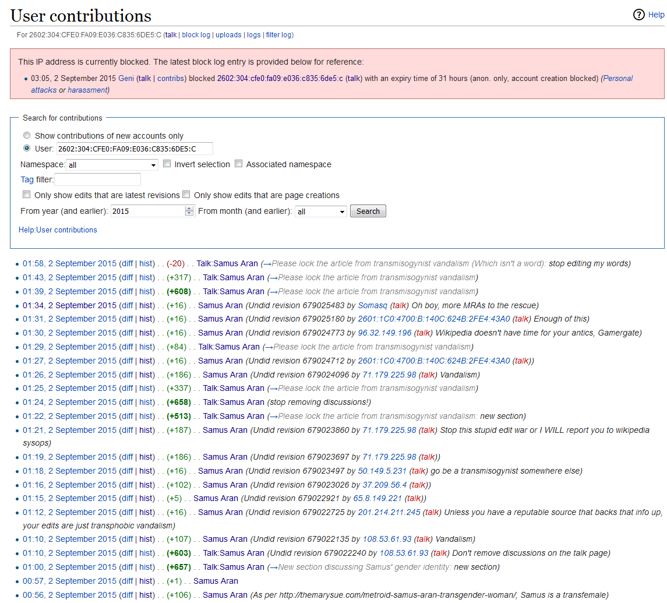The image size is (667, 603).
Task: Open the 'talk' link in the subtitle
Action: [171, 35]
